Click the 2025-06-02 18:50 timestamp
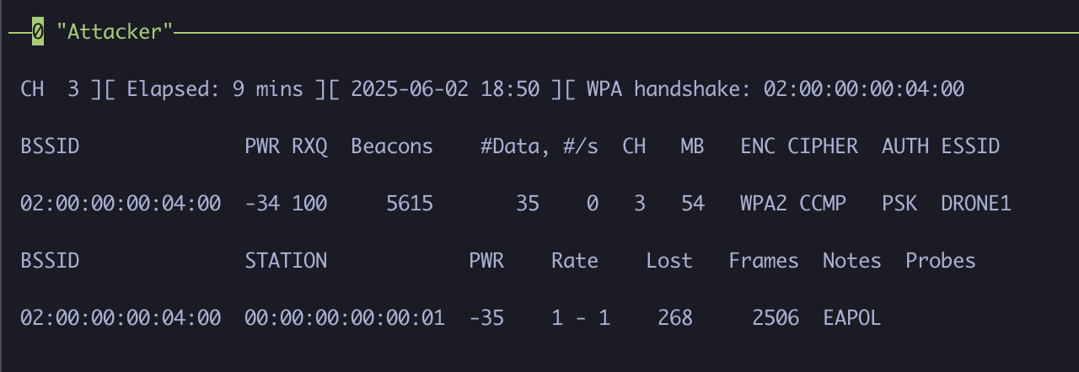This screenshot has height=372, width=1079. [x=446, y=89]
